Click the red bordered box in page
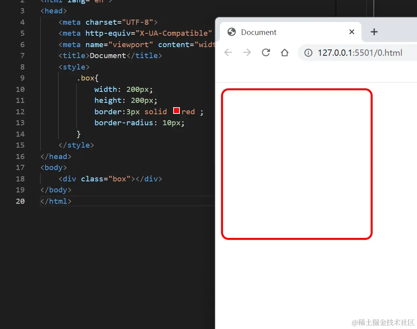This screenshot has height=329, width=417. (296, 164)
